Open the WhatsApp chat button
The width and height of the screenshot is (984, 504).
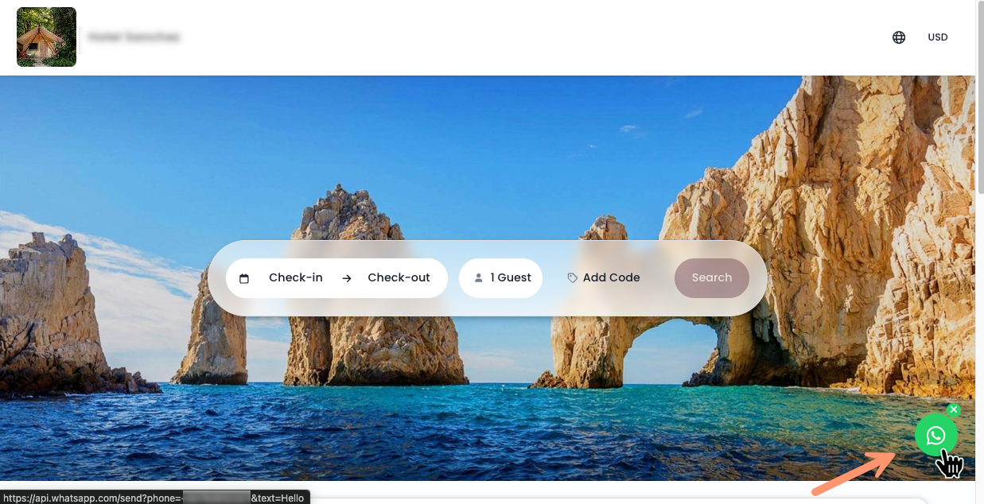pos(935,435)
